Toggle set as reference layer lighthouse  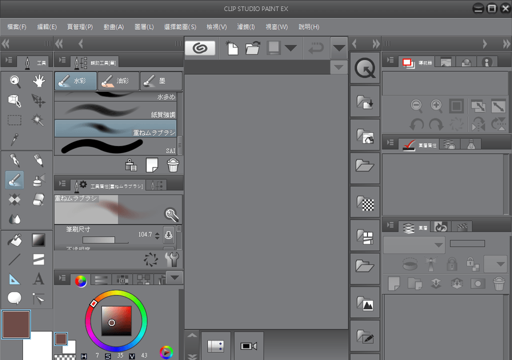coord(431,263)
